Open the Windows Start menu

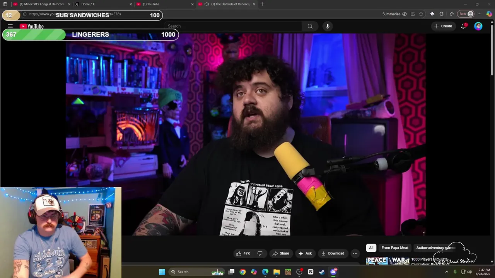point(162,272)
